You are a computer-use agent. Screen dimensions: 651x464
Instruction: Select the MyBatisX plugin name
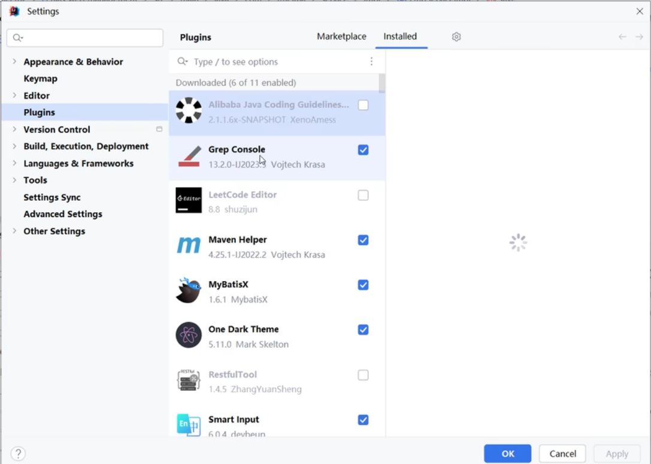228,284
